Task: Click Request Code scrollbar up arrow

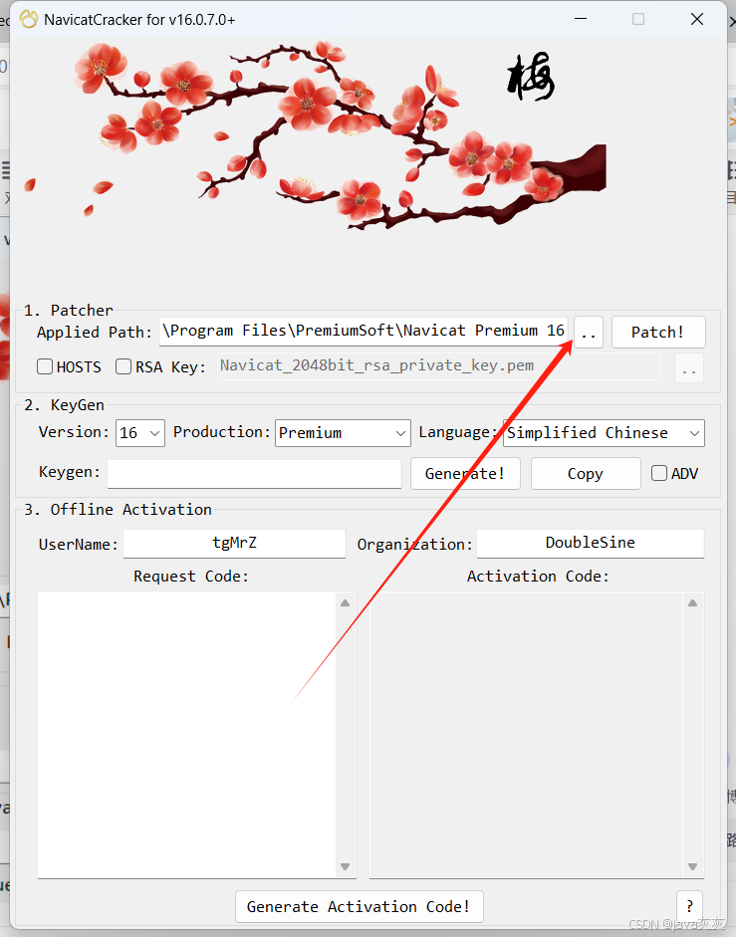Action: tap(346, 603)
